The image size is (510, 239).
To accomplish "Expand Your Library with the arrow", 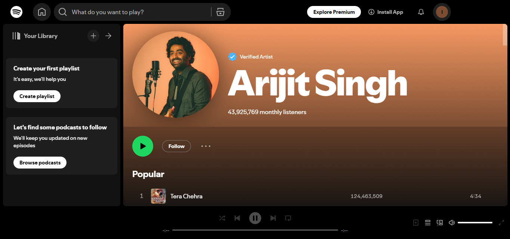I will coord(108,35).
